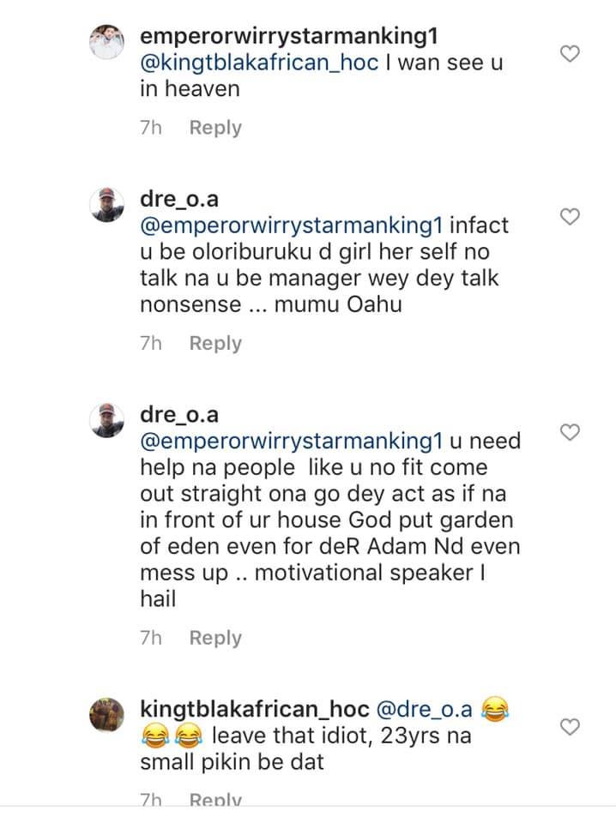Tap the @dre_o.a mention in last comment
Screen dimensions: 616x823
pyautogui.click(x=426, y=710)
